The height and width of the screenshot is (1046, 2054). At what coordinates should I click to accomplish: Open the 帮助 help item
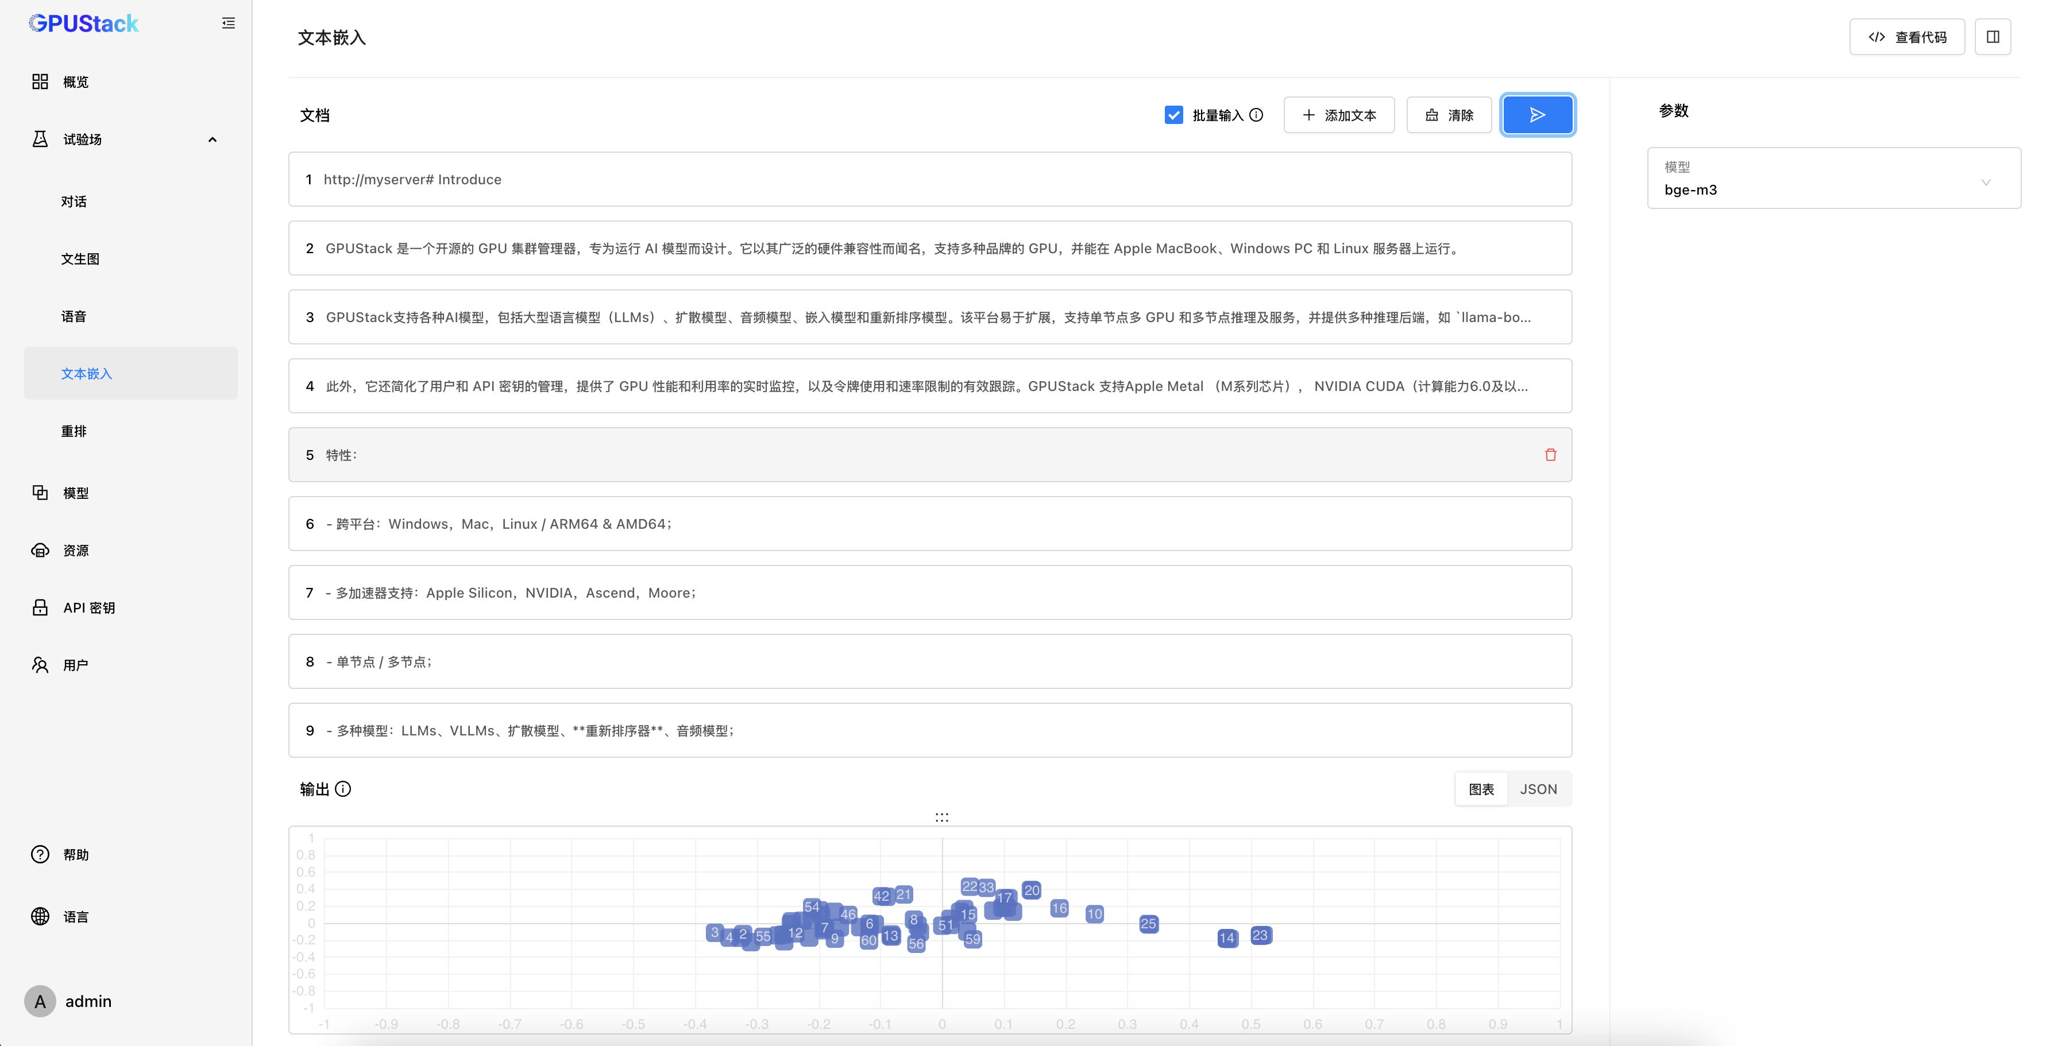pyautogui.click(x=76, y=855)
